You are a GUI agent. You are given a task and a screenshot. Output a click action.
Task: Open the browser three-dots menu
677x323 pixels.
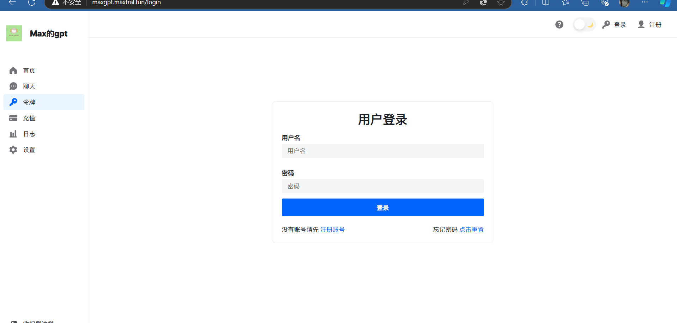click(645, 2)
